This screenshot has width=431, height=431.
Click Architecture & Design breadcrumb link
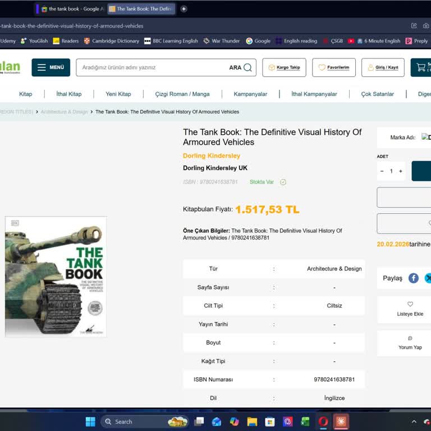tap(64, 112)
